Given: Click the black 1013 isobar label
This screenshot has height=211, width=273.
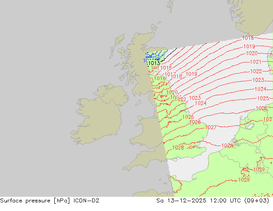Looking at the screenshot, I should (x=154, y=63).
